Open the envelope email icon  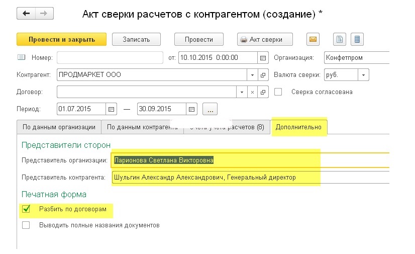(313, 39)
